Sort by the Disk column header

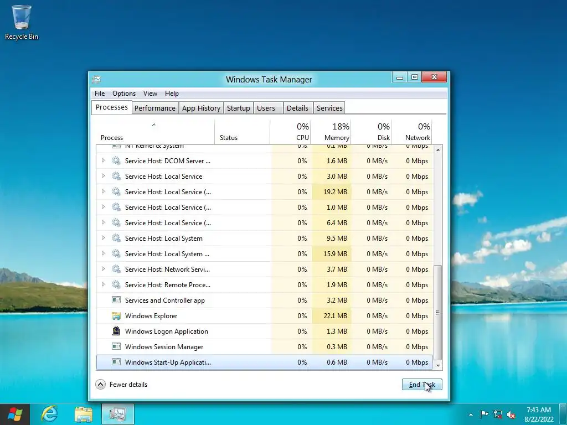(372, 132)
